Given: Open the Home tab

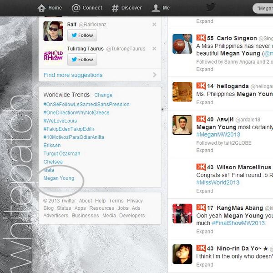Looking at the screenshot, I should (50, 8).
